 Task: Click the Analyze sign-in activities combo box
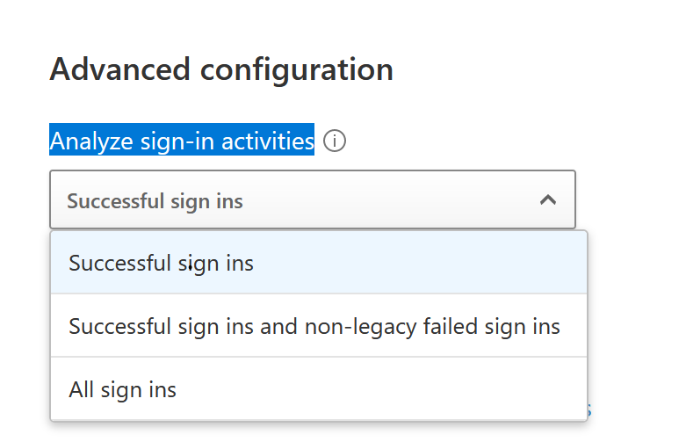tap(313, 199)
